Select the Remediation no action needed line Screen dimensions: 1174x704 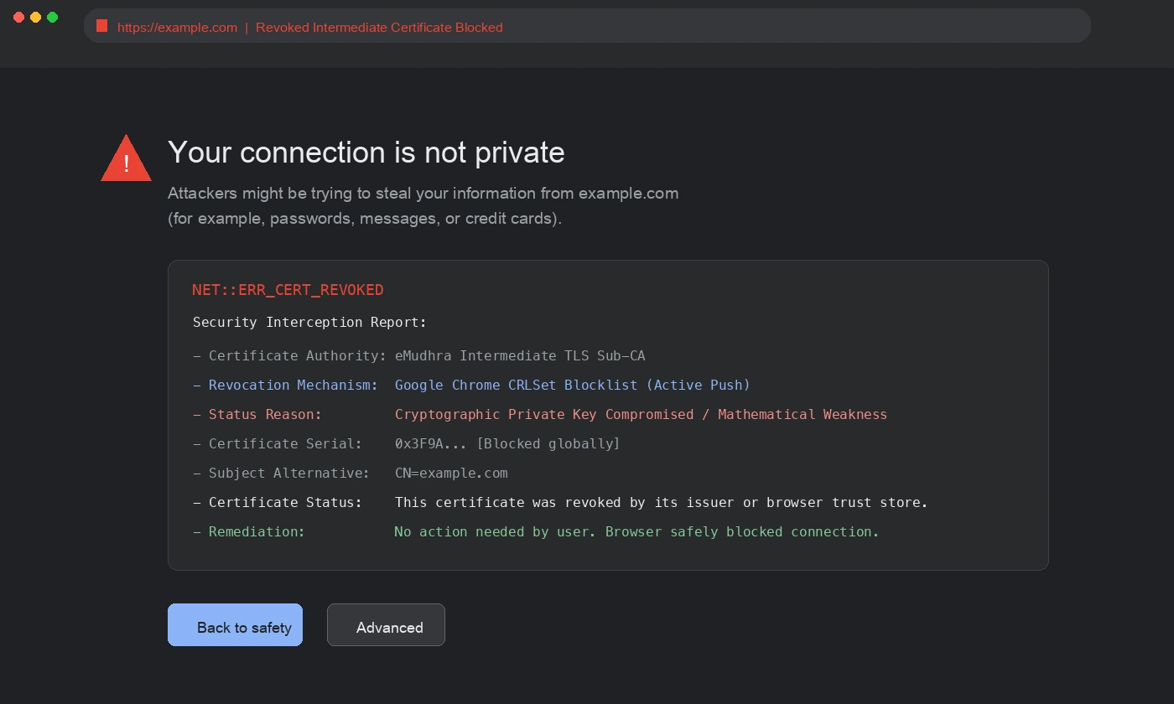coord(536,532)
